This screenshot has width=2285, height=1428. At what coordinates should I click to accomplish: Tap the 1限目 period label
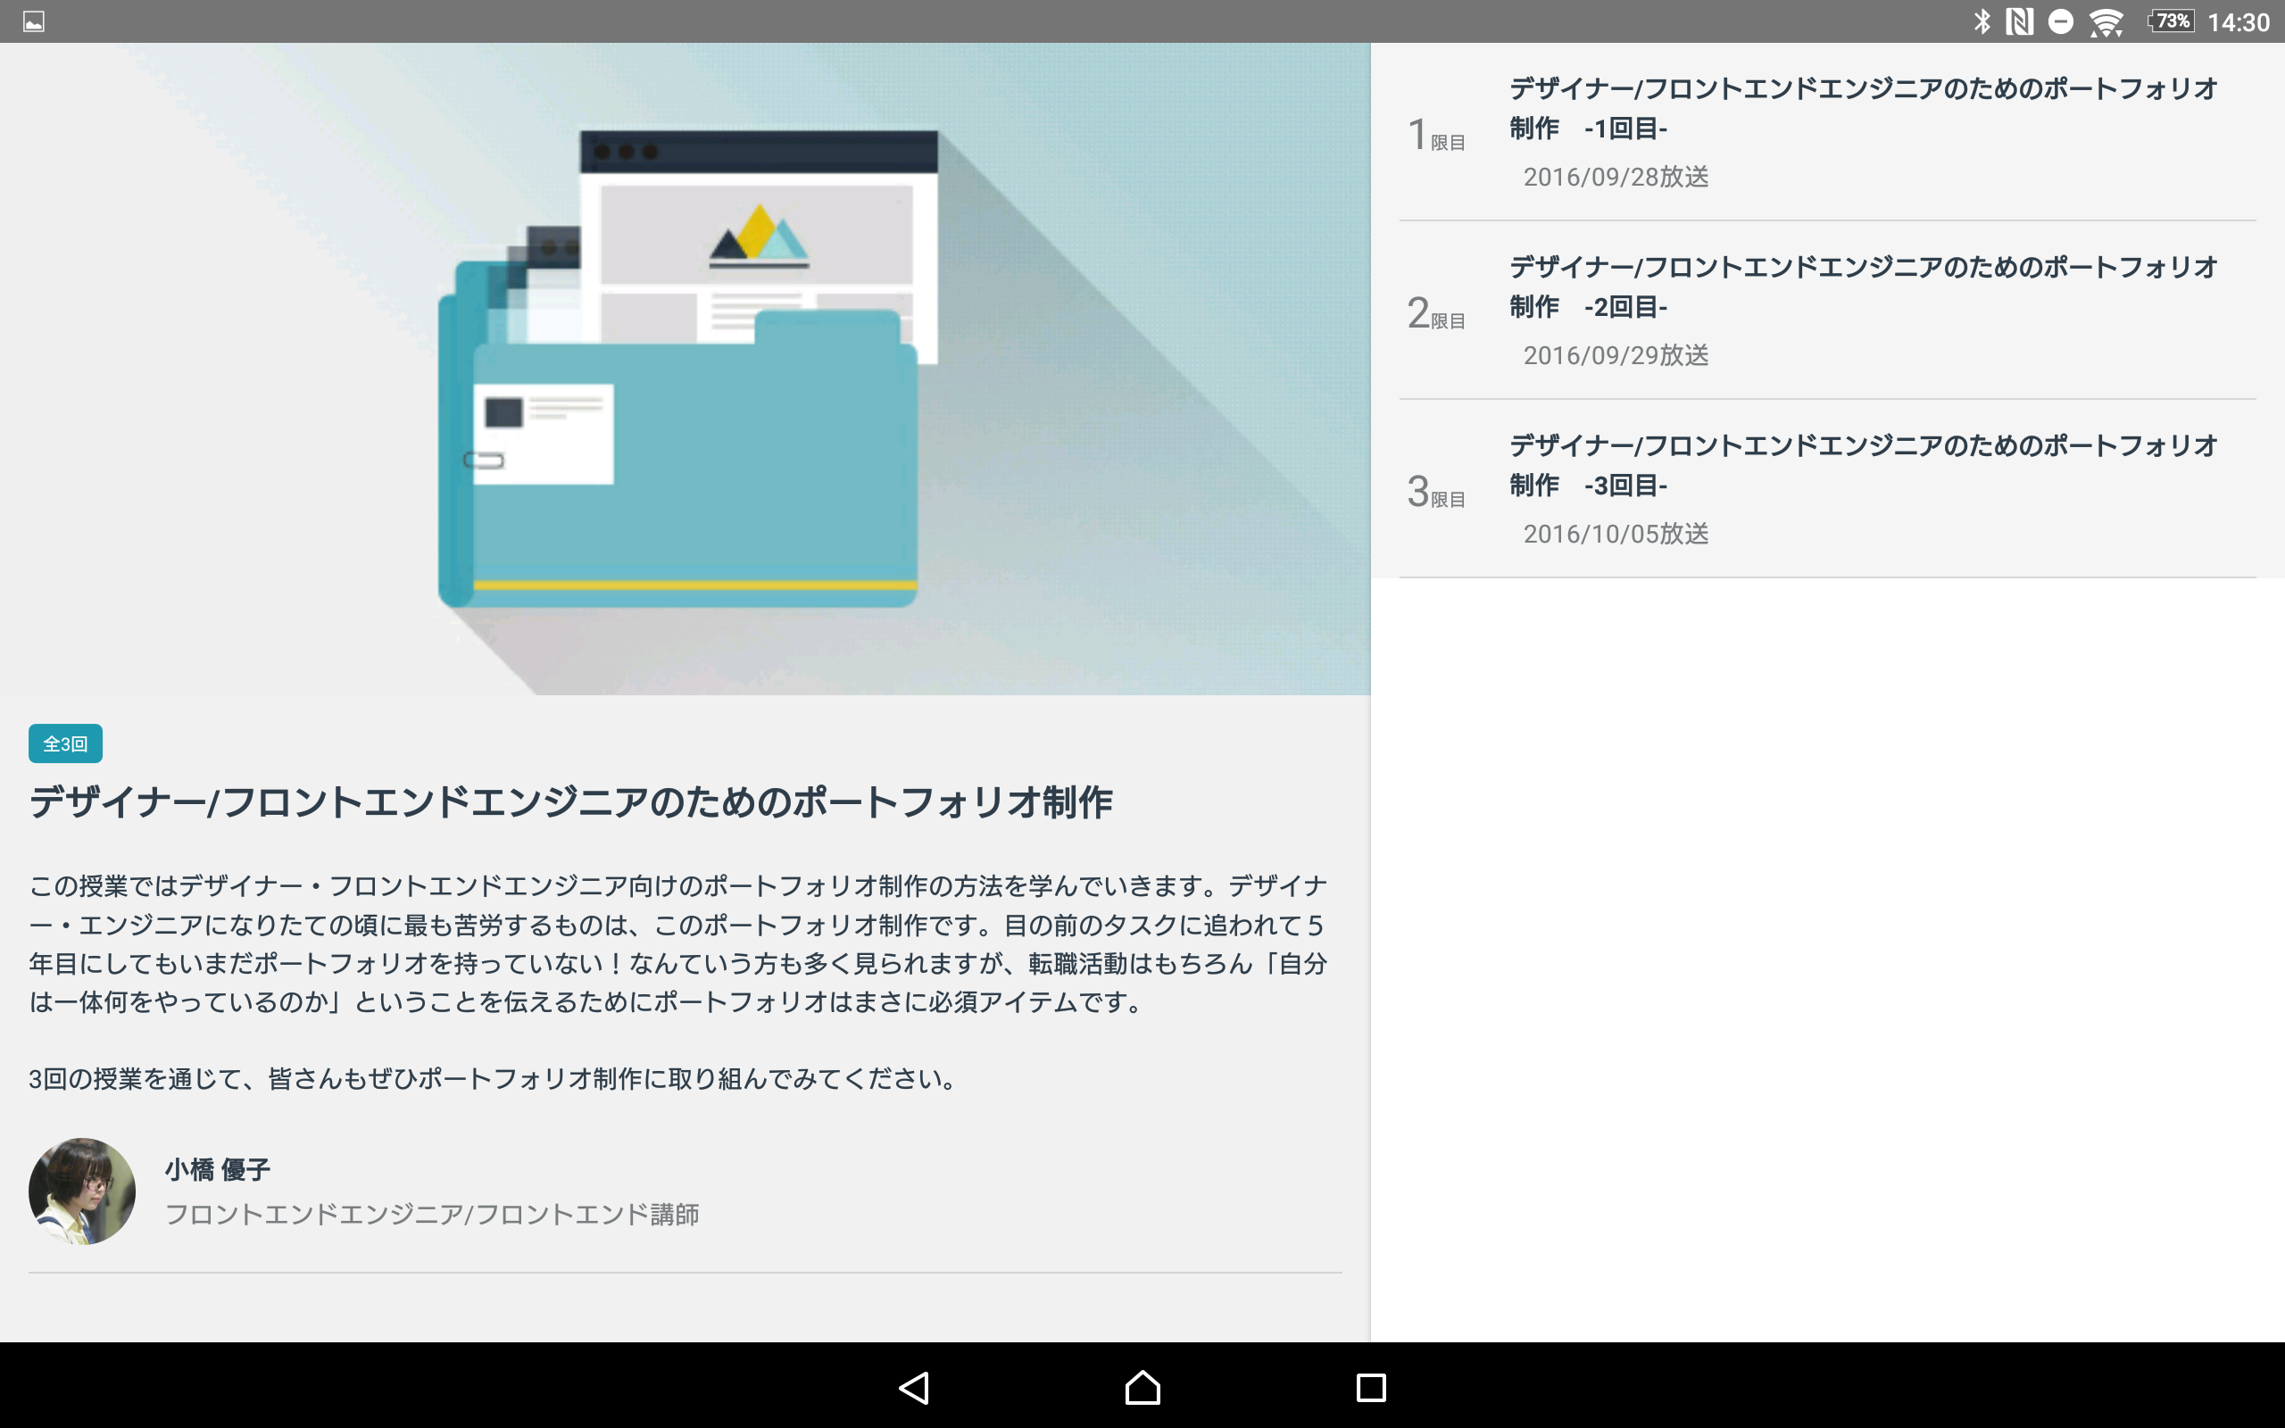[1435, 135]
